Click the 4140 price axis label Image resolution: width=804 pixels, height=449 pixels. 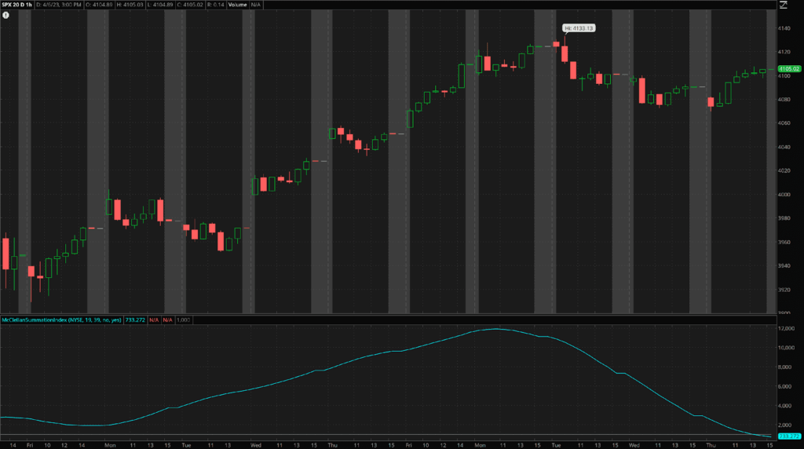click(x=784, y=29)
